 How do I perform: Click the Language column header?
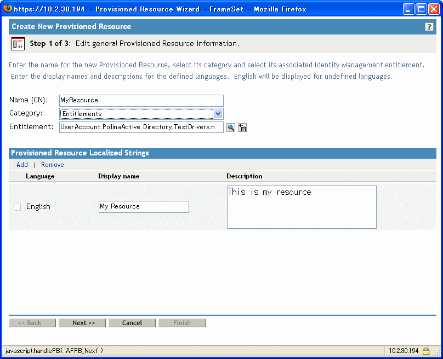coord(40,176)
